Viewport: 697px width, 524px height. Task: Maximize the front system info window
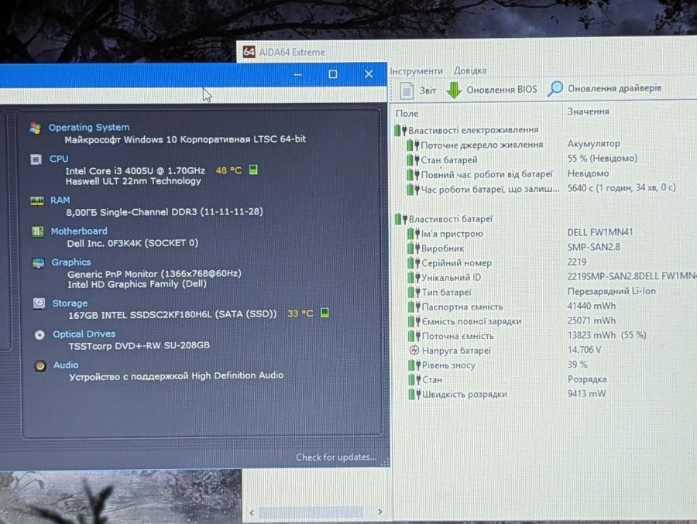click(x=332, y=74)
